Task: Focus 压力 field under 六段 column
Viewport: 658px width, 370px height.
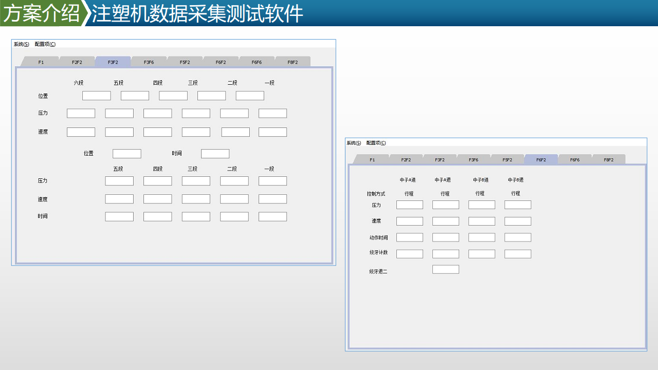Action: [x=81, y=114]
